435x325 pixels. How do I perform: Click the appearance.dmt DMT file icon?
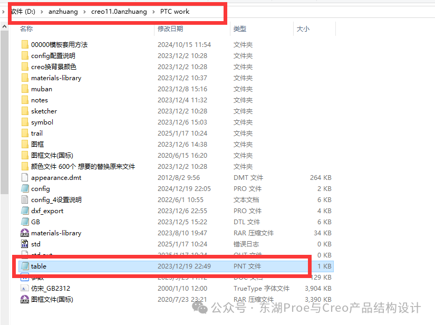click(x=24, y=177)
